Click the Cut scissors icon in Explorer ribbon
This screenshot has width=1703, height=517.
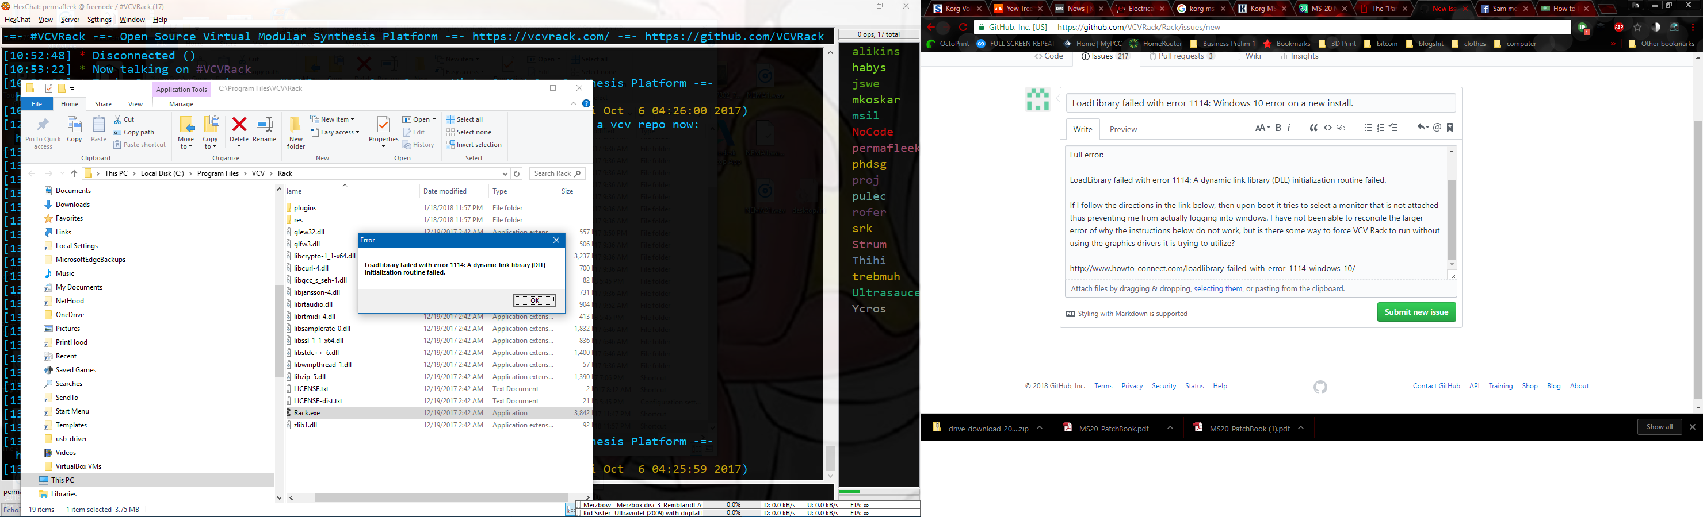click(118, 119)
